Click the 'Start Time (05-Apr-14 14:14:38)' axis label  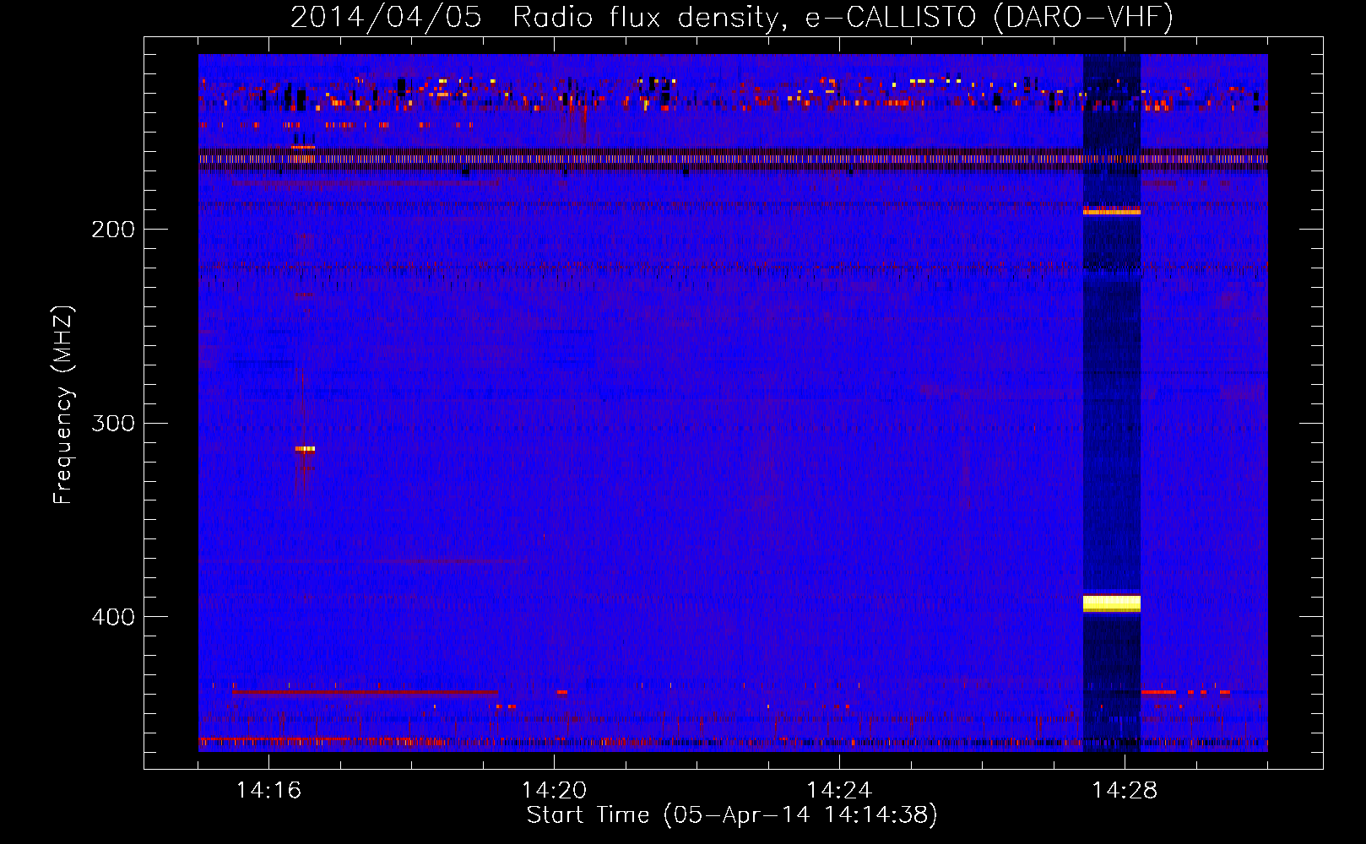(x=732, y=815)
